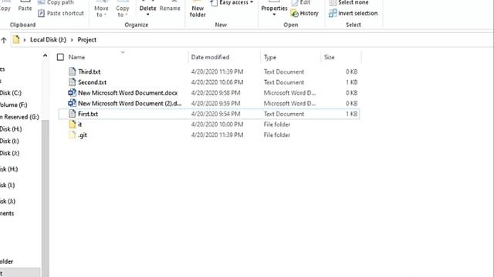Click the New folder button
The height and width of the screenshot is (277, 494).
coord(198,9)
